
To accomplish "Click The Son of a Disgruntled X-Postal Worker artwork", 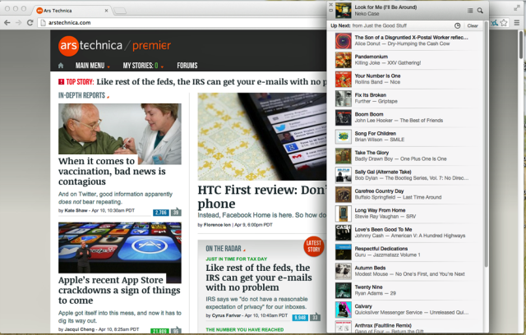I will [x=344, y=41].
